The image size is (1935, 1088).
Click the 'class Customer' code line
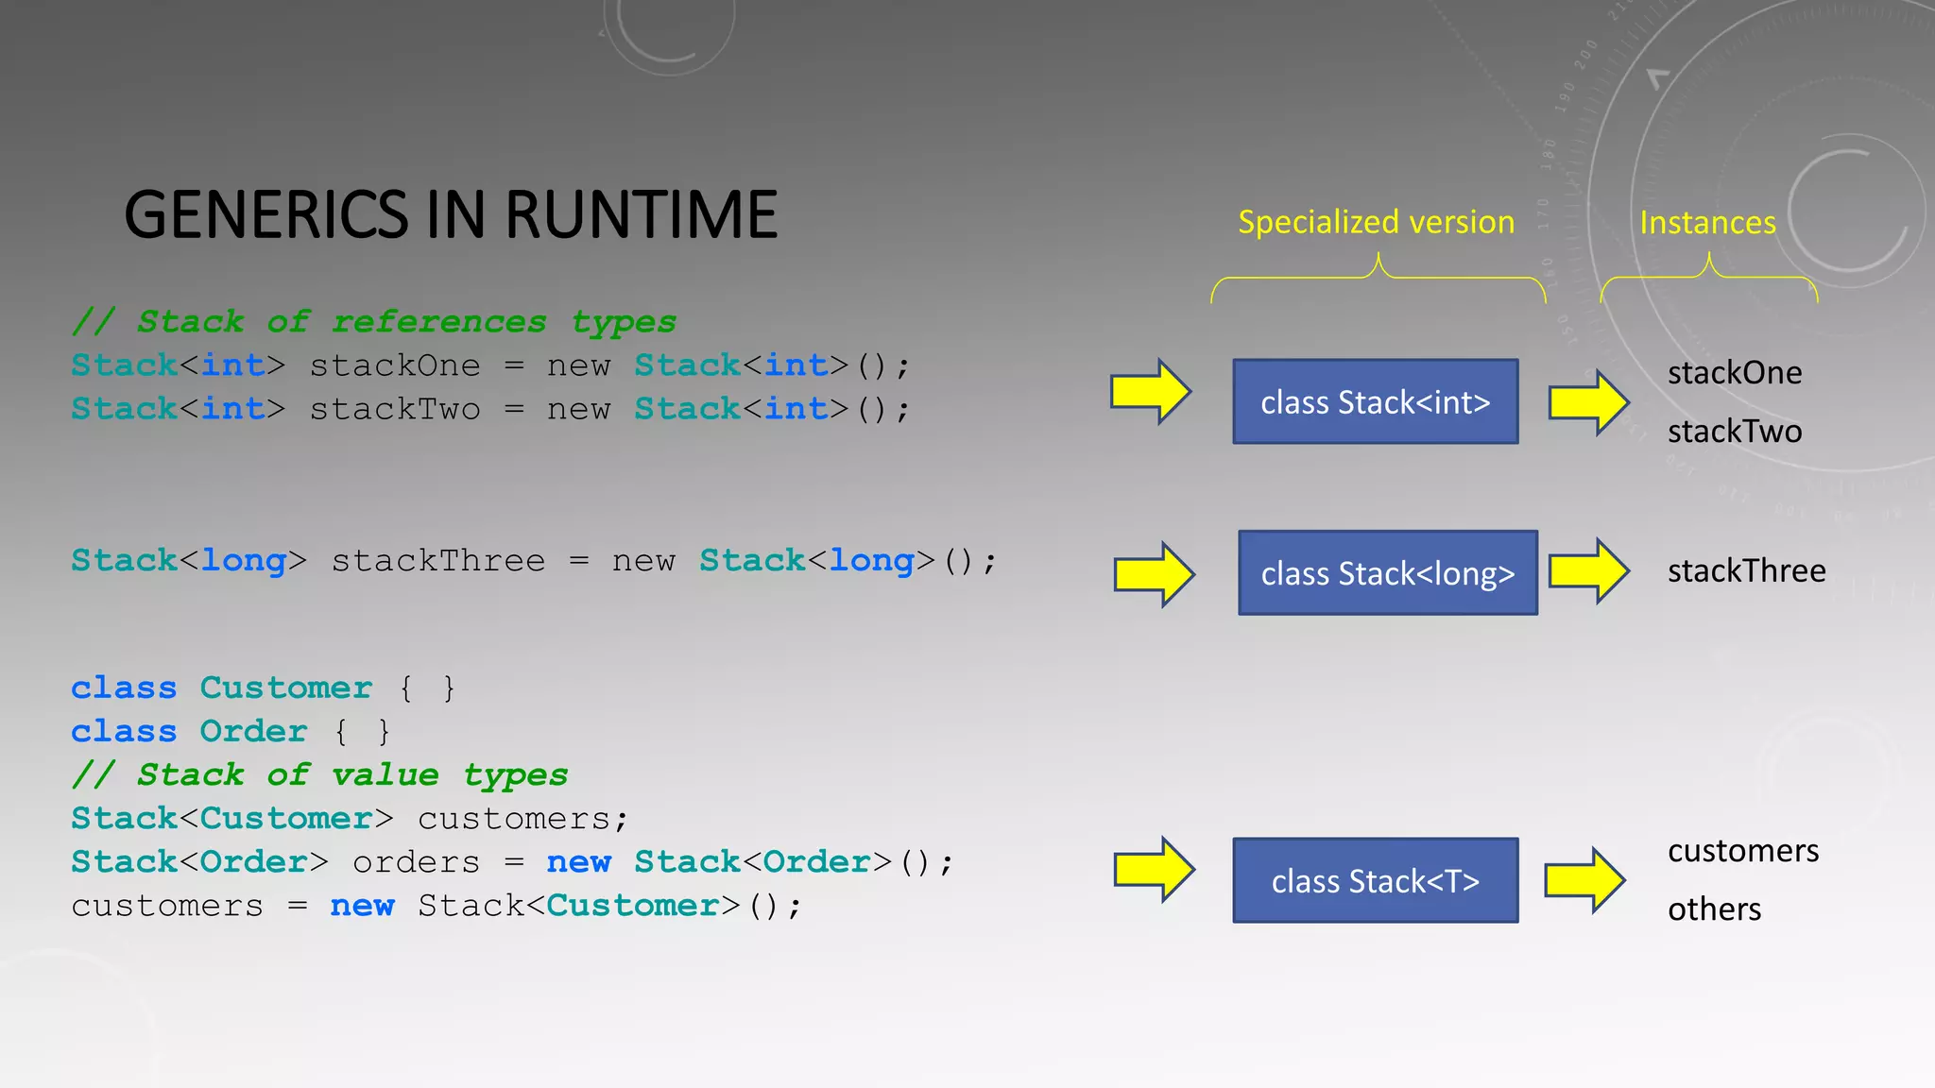263,688
